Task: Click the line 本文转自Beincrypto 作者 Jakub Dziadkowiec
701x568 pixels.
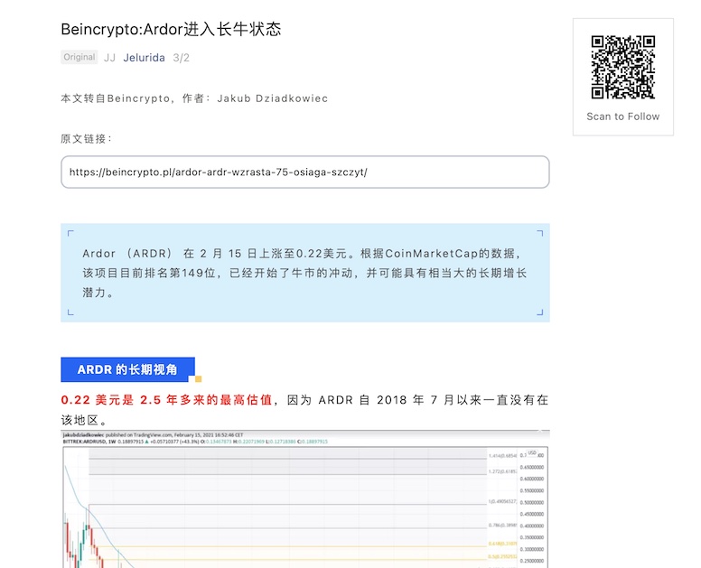Action: (194, 98)
